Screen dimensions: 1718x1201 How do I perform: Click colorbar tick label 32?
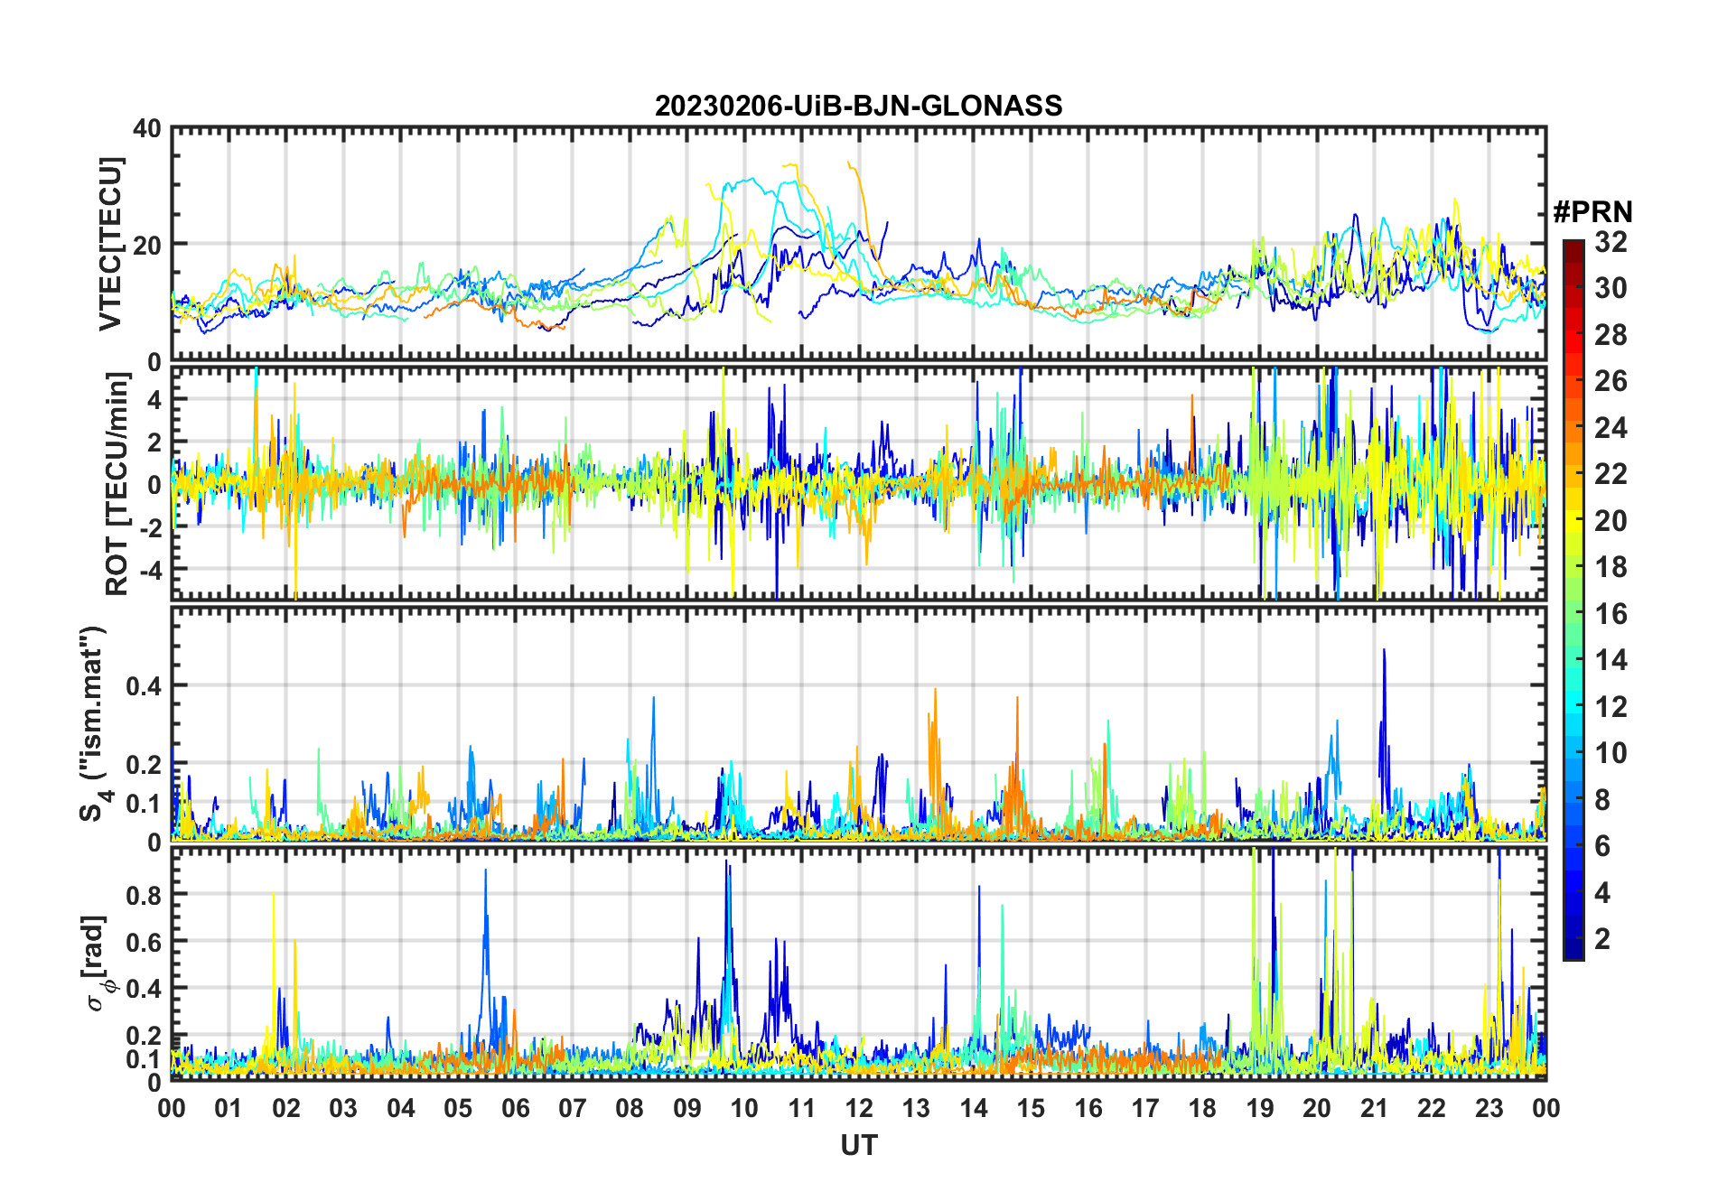coord(1611,242)
